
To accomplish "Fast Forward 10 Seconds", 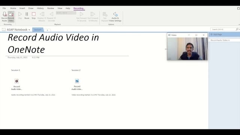I will (82, 16).
